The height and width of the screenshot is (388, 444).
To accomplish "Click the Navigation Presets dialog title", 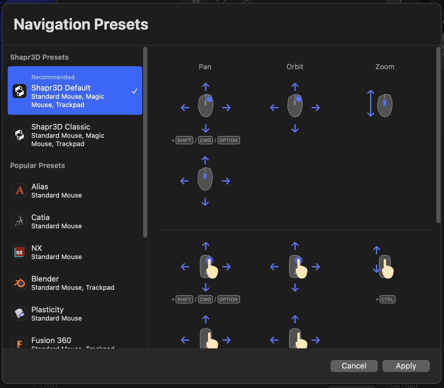I will pos(81,24).
